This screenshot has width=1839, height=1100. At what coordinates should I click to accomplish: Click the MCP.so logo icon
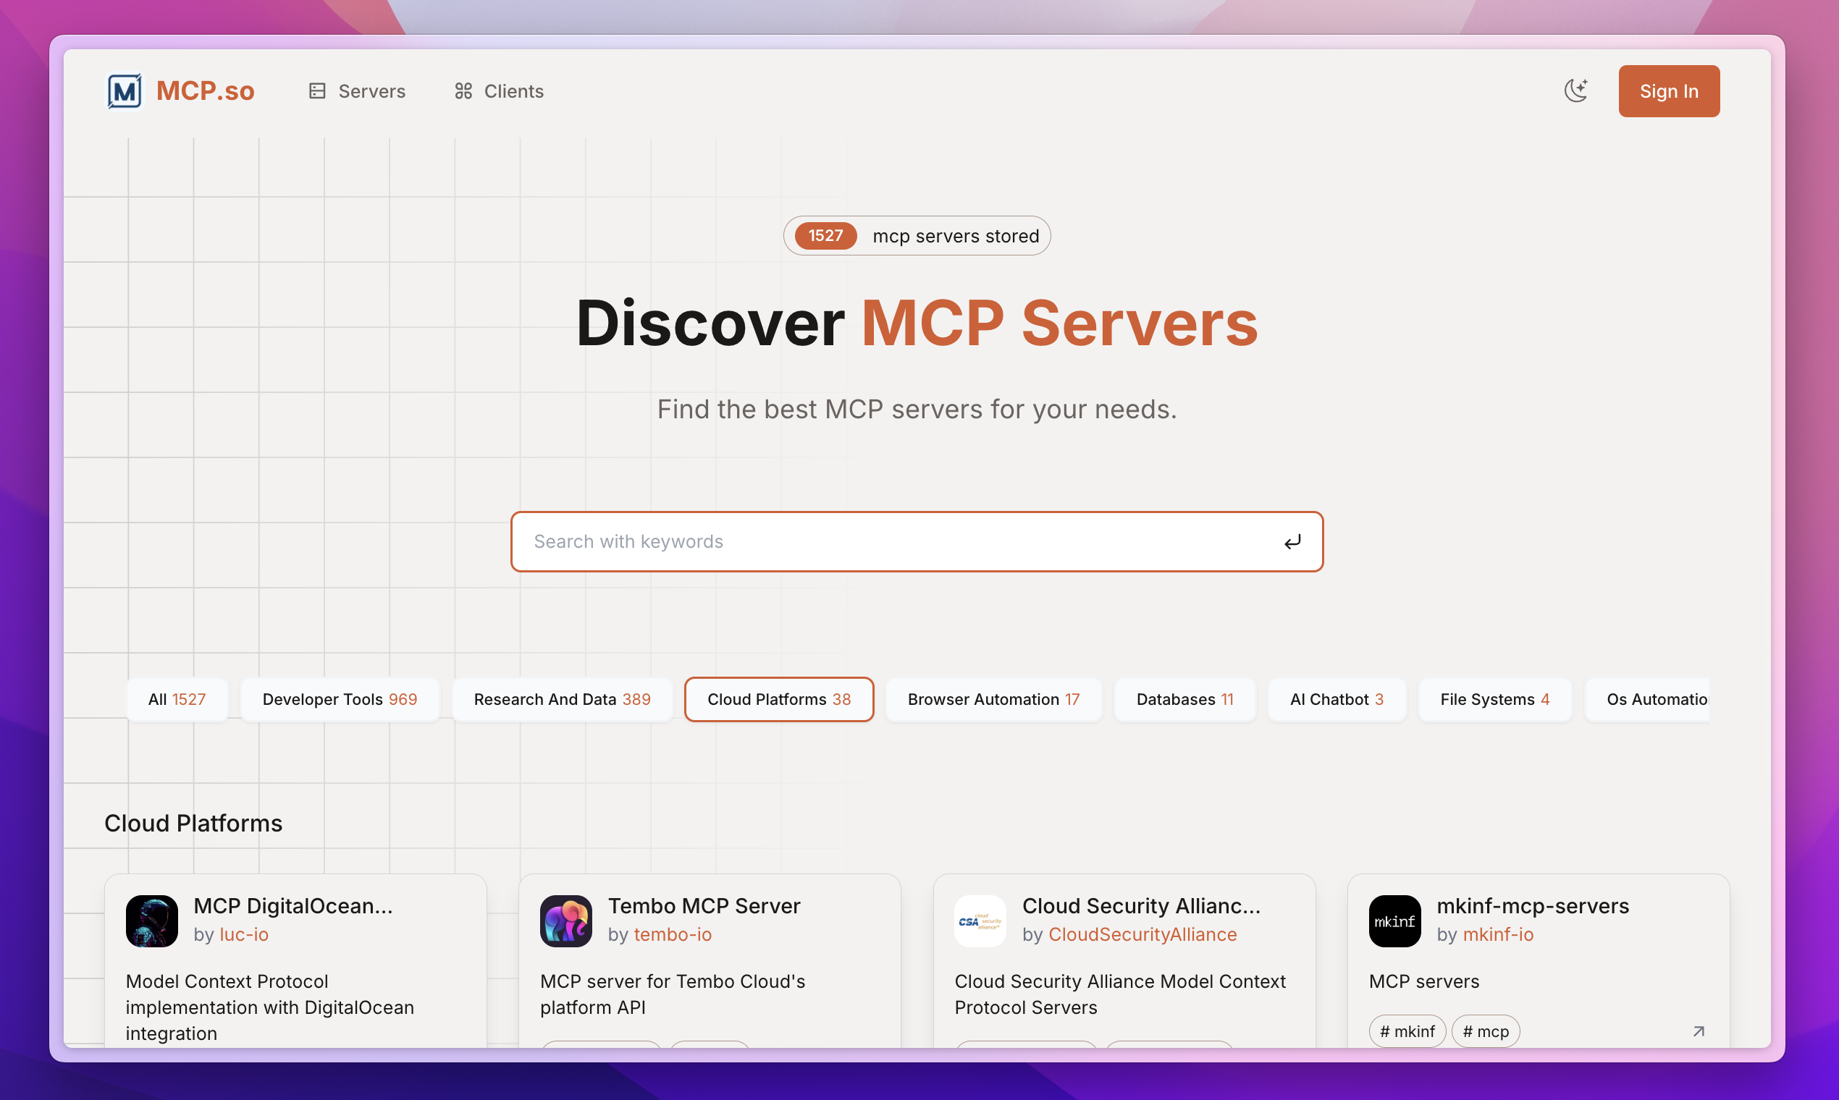(x=124, y=91)
